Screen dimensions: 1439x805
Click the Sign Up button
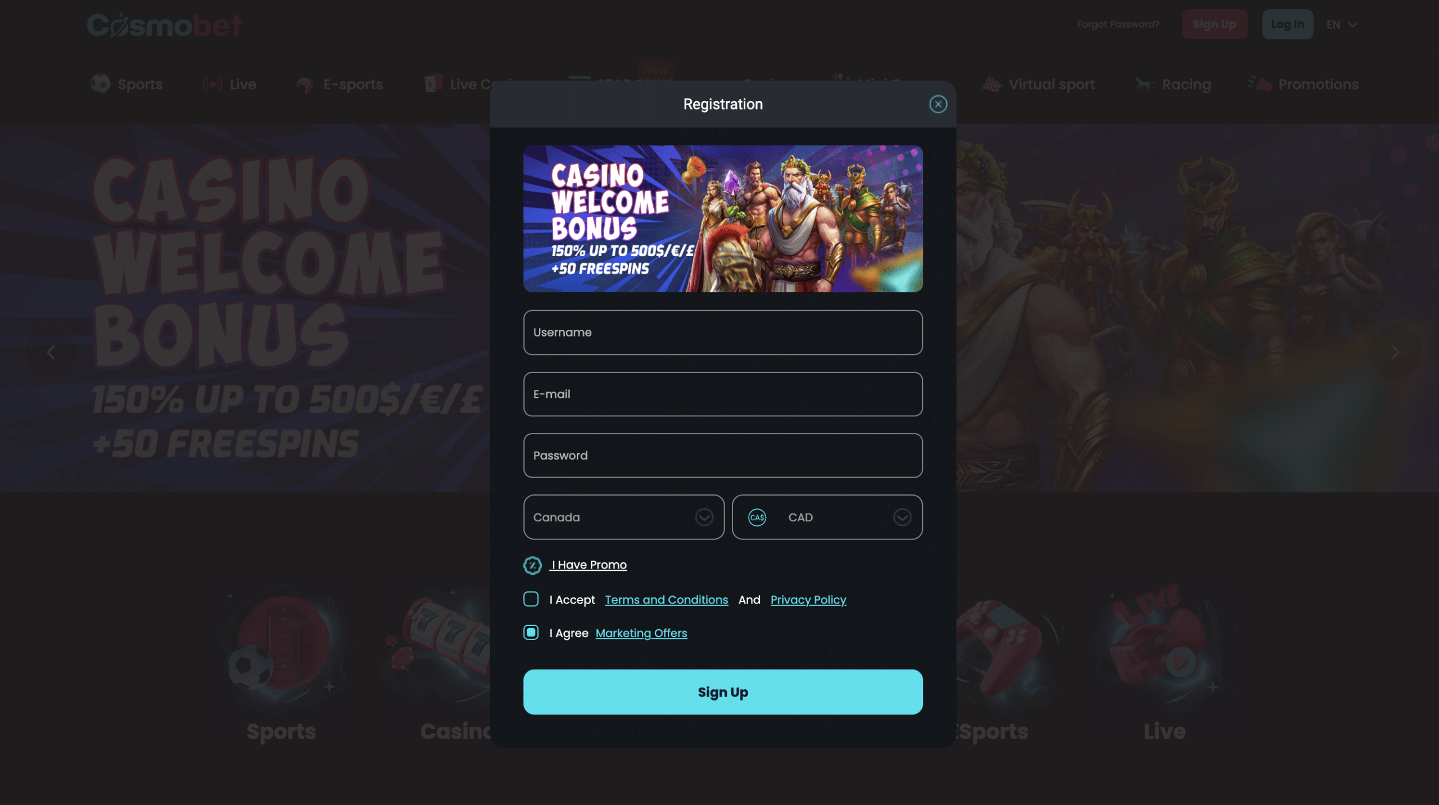722,692
